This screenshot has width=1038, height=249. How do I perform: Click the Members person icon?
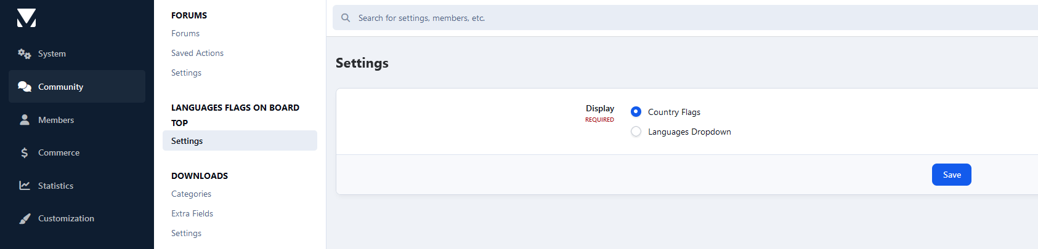(x=25, y=120)
